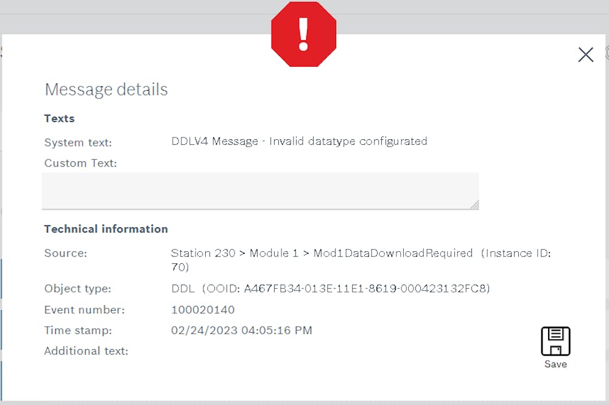Click the red exclamation alert icon
This screenshot has width=609, height=405.
pos(303,35)
